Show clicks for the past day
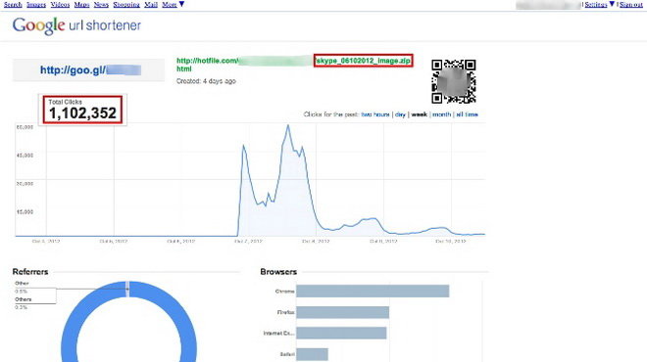The width and height of the screenshot is (647, 362). click(x=400, y=114)
